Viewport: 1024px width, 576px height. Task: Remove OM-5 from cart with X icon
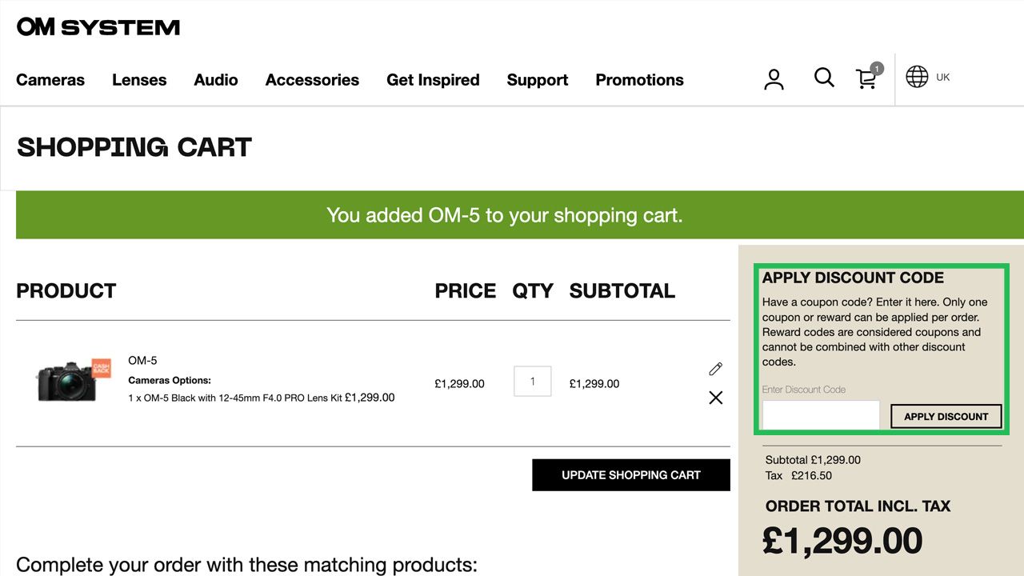[x=715, y=398]
